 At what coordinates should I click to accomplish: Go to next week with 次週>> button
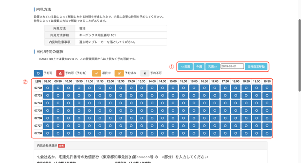(212, 66)
